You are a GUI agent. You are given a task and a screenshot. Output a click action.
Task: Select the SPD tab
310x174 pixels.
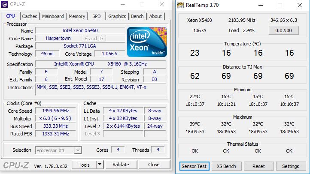pyautogui.click(x=97, y=16)
